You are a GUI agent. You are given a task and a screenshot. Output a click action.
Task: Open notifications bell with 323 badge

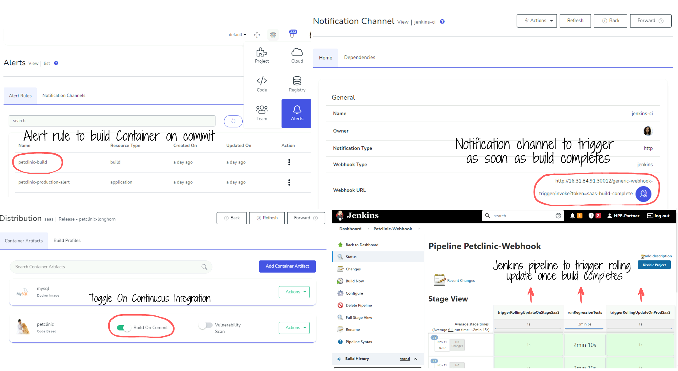pyautogui.click(x=292, y=34)
